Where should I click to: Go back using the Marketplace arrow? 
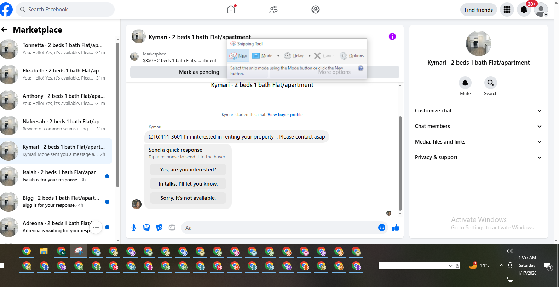pyautogui.click(x=4, y=29)
